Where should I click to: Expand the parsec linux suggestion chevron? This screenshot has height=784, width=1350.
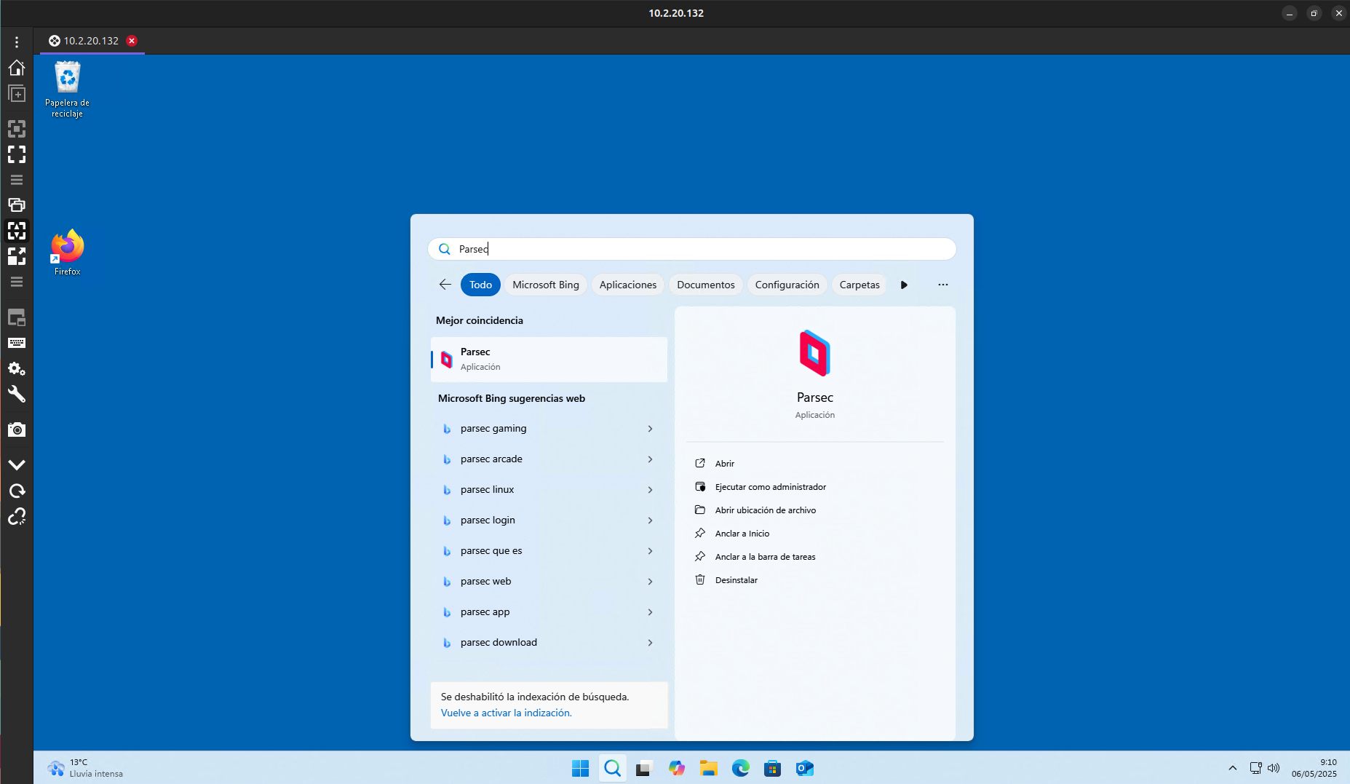[650, 490]
